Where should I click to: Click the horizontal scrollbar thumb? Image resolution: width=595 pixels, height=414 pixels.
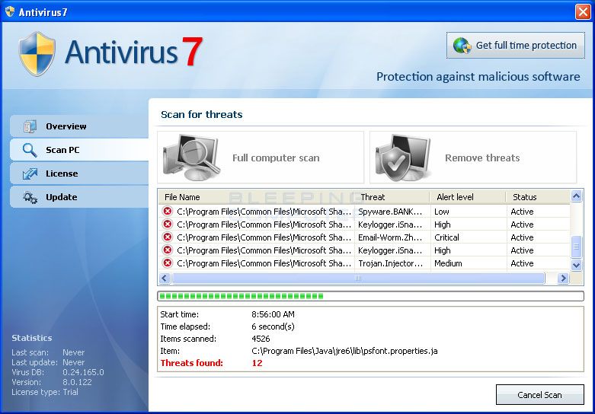click(358, 278)
